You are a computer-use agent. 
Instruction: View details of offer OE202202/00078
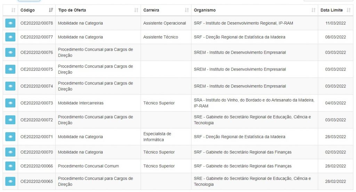click(x=10, y=23)
